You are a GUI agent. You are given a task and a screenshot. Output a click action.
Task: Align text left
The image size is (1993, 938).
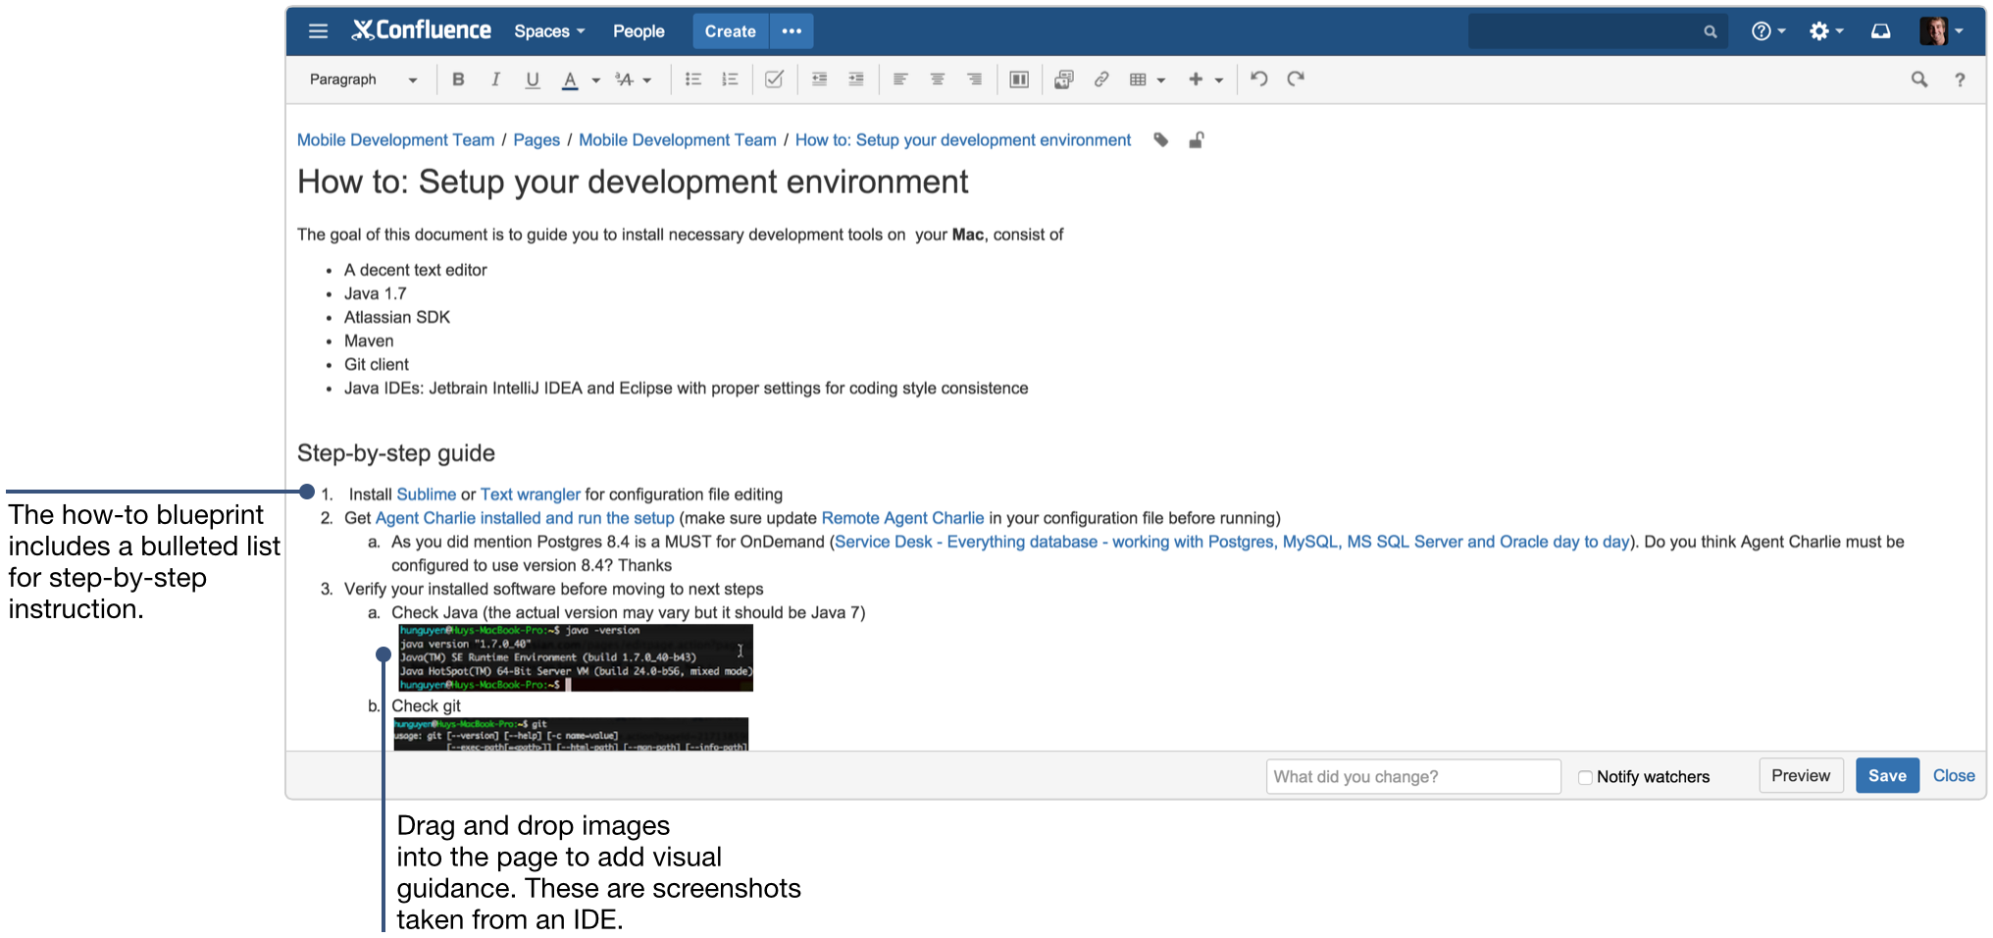tap(900, 79)
